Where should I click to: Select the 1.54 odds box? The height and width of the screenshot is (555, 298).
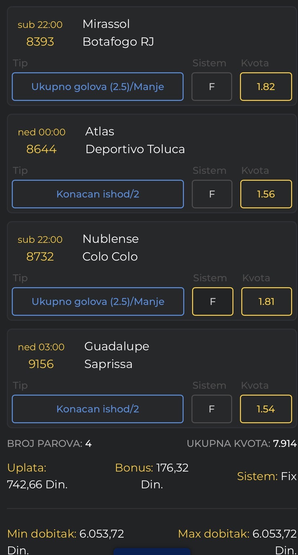266,409
